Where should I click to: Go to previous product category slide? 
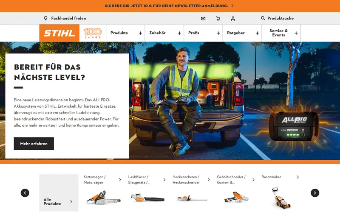tap(25, 193)
